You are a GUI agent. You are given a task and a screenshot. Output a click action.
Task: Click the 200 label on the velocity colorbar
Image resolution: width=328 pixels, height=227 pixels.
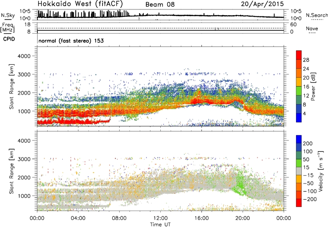[x=308, y=143]
